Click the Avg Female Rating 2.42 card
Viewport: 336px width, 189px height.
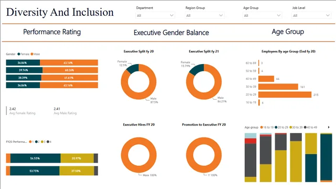pyautogui.click(x=22, y=111)
